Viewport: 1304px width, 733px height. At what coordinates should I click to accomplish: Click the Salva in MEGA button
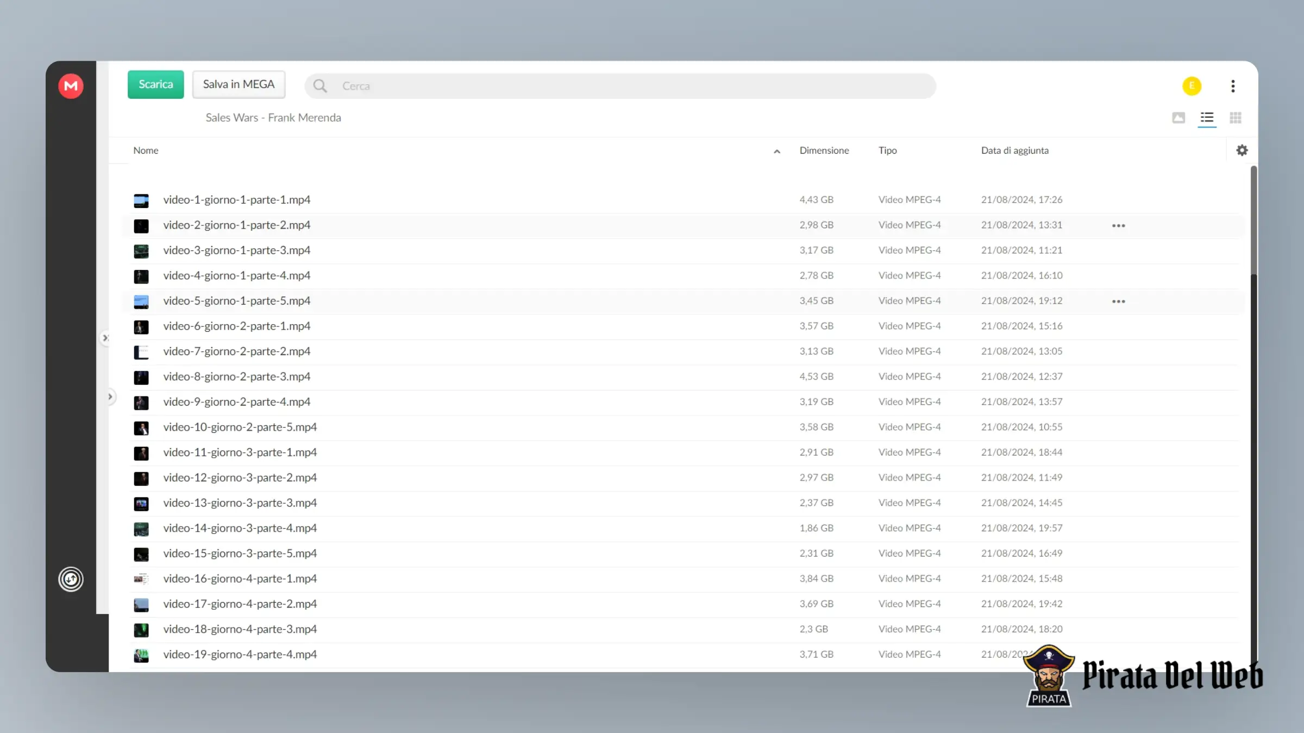tap(239, 84)
